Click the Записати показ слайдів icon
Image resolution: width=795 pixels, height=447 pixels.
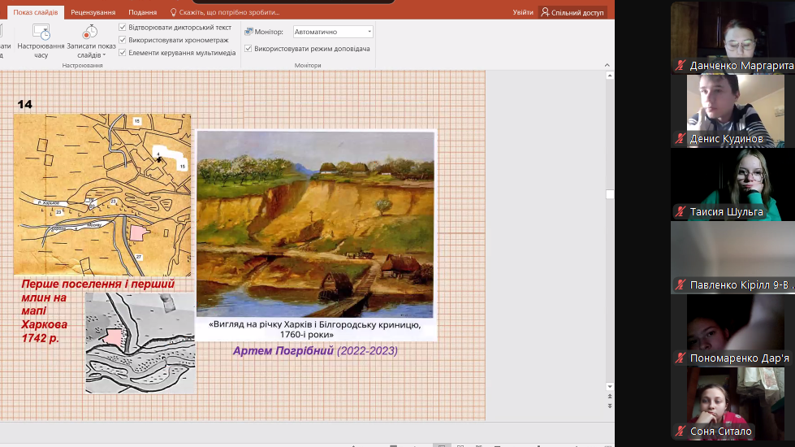[90, 32]
